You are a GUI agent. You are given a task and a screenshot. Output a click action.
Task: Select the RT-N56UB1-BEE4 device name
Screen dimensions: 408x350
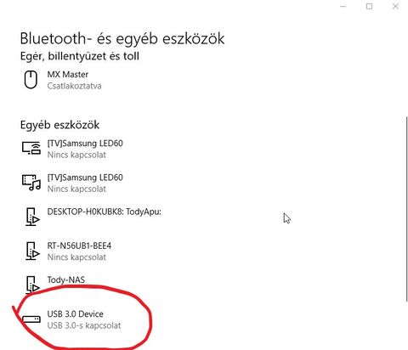click(79, 246)
